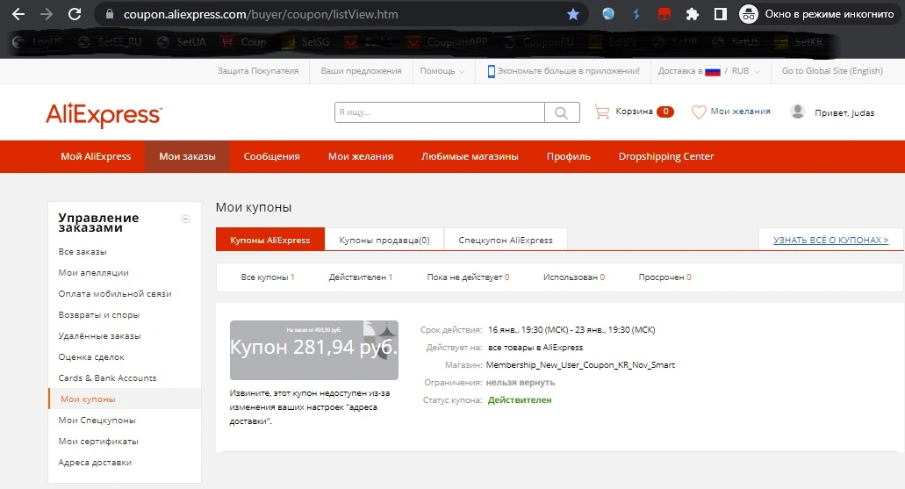This screenshot has width=905, height=489.
Task: Open the Защита Покупателя link
Action: point(258,71)
